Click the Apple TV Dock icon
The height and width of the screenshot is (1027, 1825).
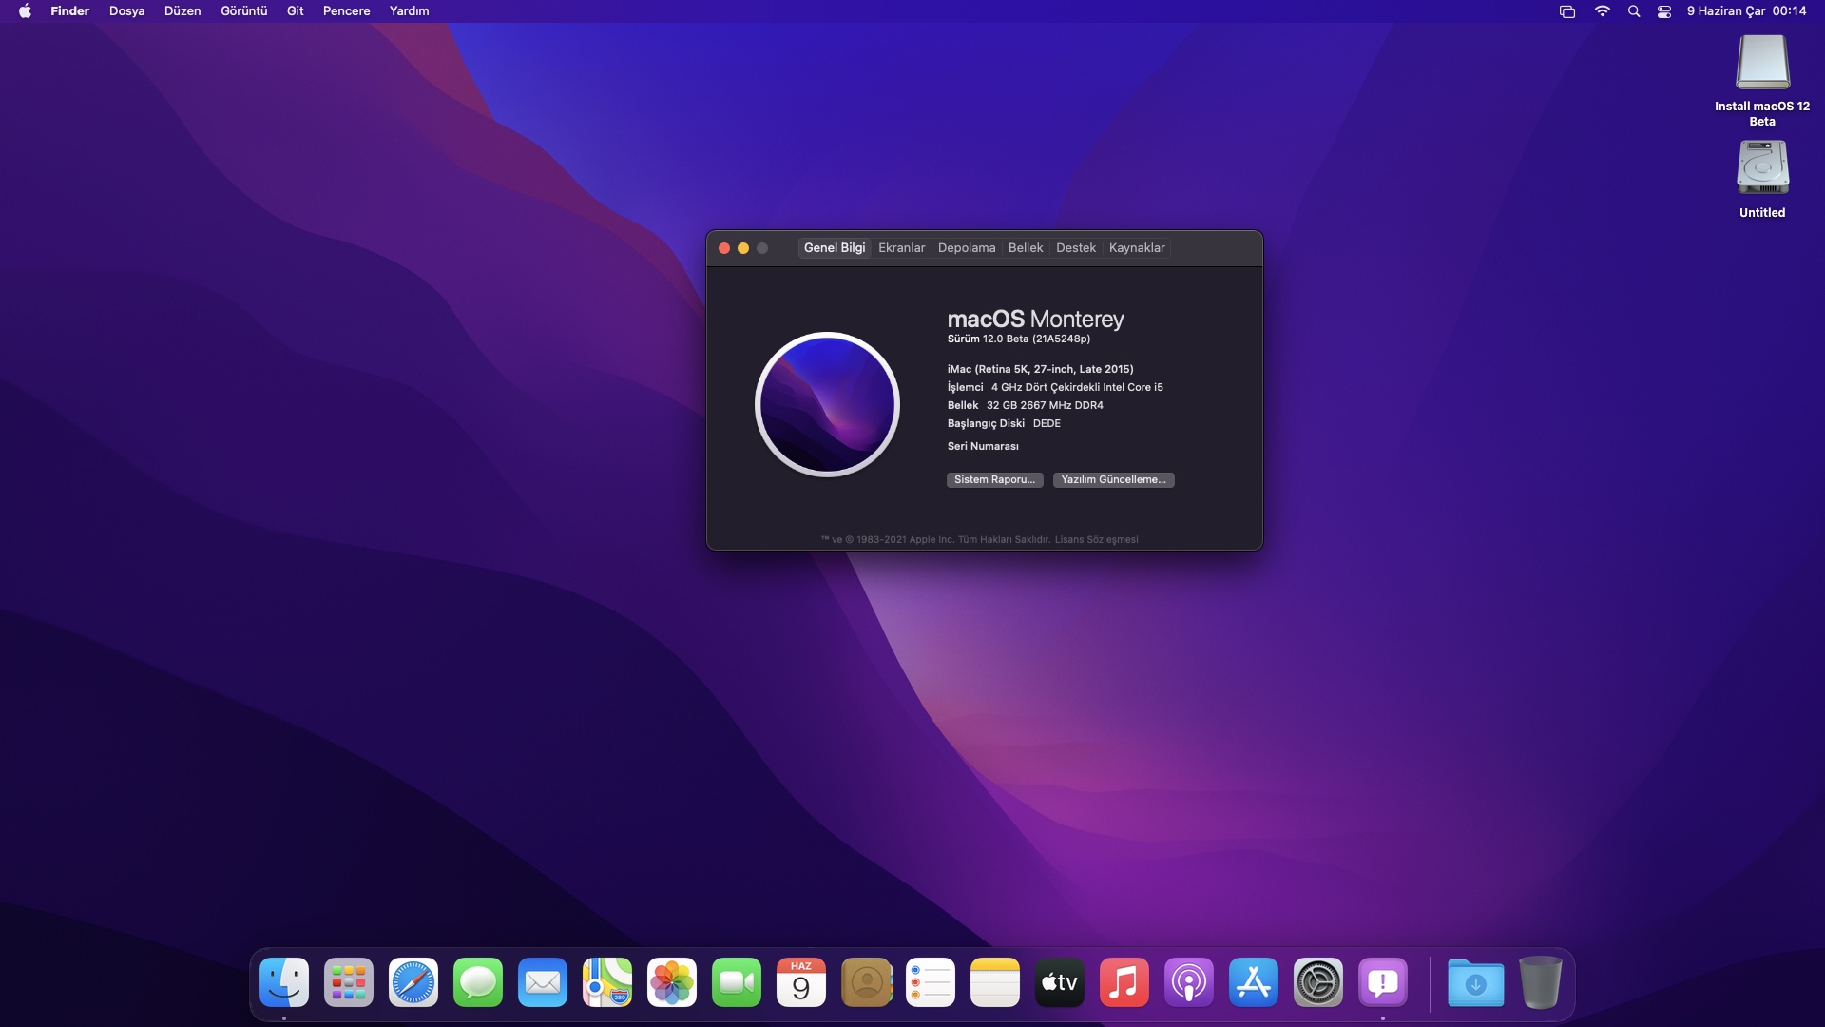tap(1059, 982)
